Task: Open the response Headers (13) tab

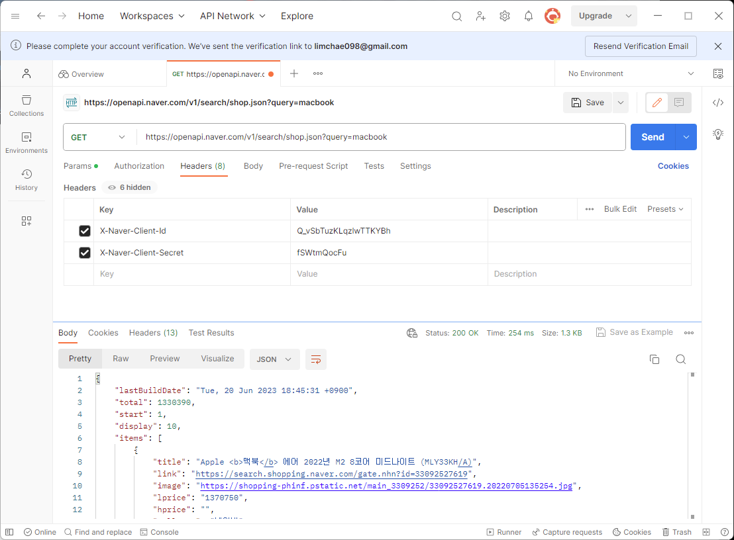Action: (153, 333)
